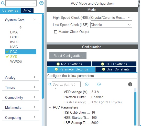This screenshot has height=126, width=141.
Task: Open High Speed Clock (HSE) dropdown
Action: click(x=111, y=17)
